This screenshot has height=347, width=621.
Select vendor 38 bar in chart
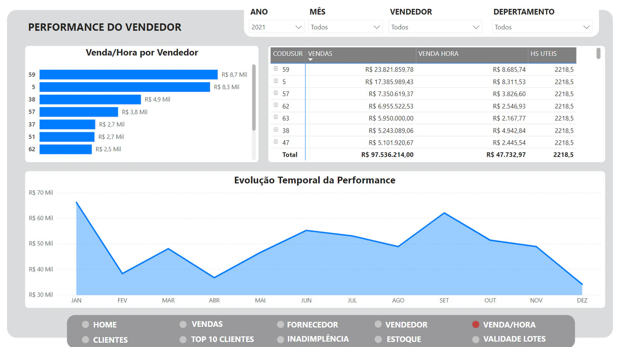pos(90,100)
